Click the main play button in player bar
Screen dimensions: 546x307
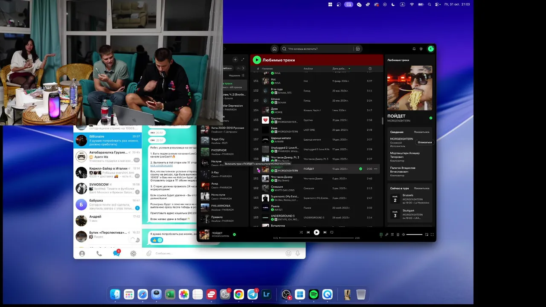(x=317, y=232)
